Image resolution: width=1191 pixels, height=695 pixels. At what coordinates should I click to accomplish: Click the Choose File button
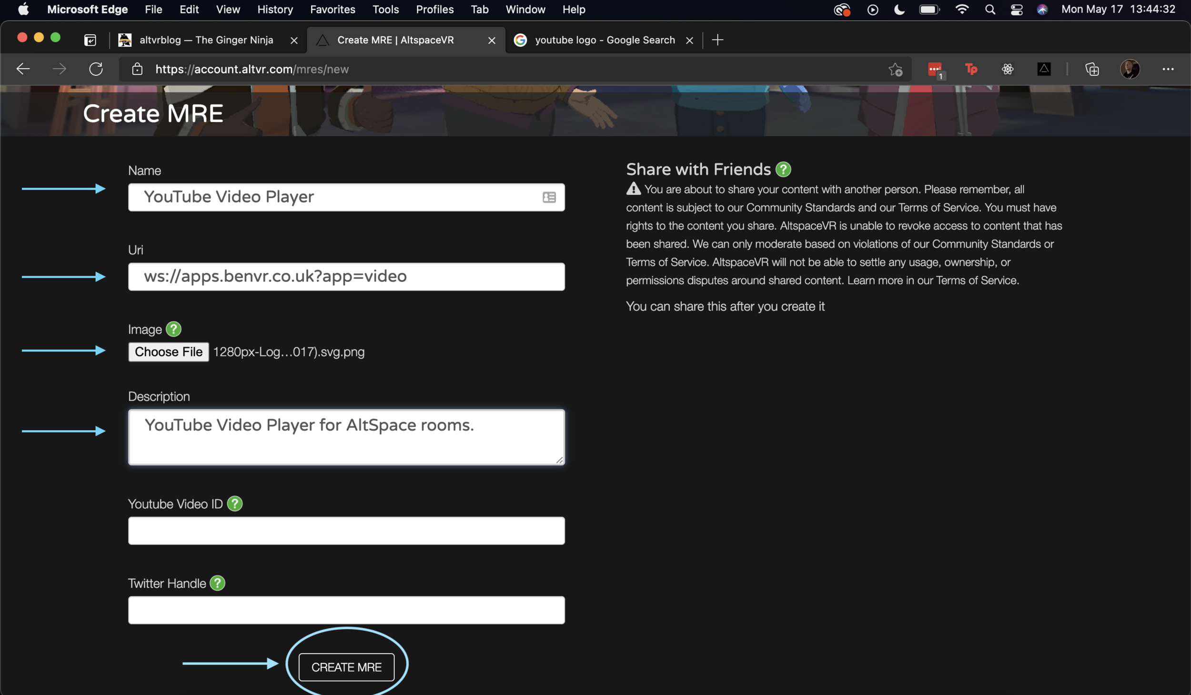168,352
